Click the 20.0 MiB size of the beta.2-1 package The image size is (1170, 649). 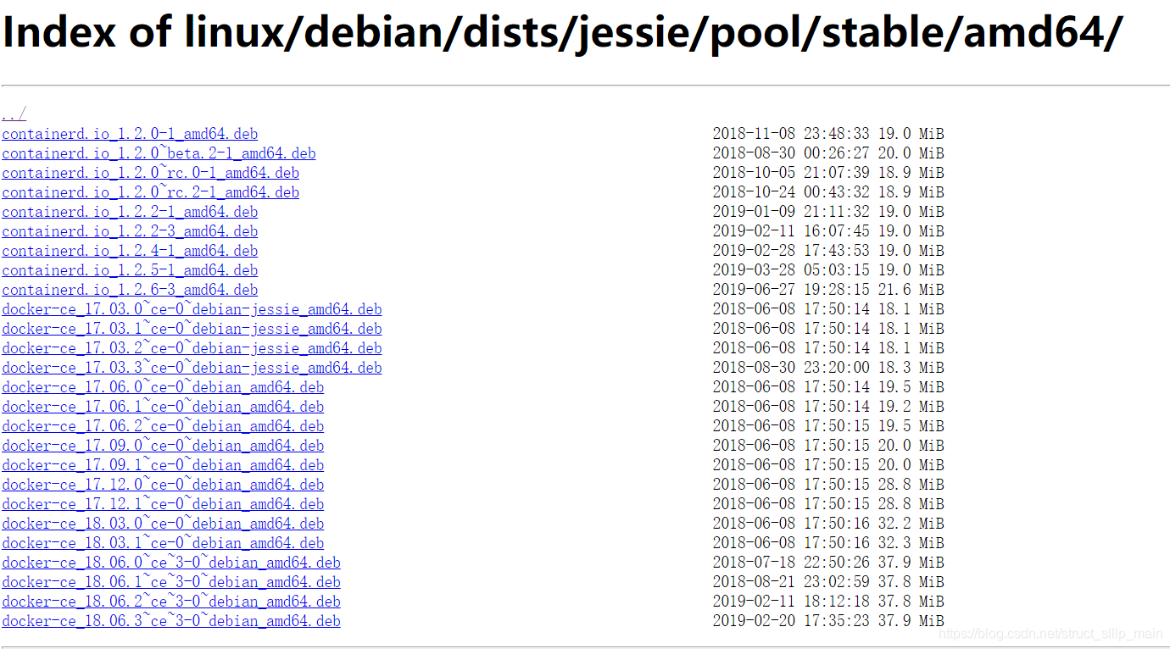911,153
